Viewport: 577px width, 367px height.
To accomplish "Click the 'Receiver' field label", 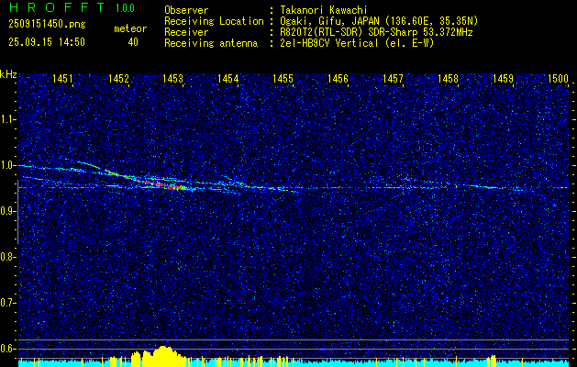I will tap(186, 32).
